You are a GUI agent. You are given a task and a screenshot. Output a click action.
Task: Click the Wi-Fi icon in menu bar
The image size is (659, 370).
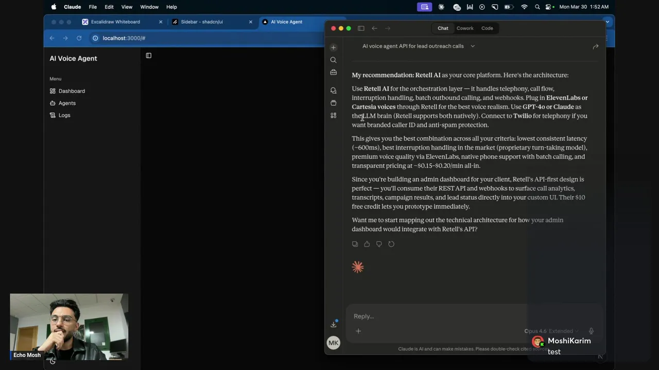524,7
